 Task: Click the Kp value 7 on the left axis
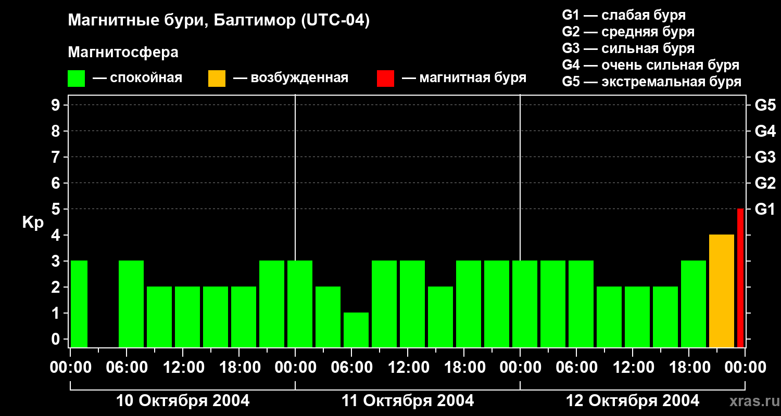pyautogui.click(x=57, y=157)
